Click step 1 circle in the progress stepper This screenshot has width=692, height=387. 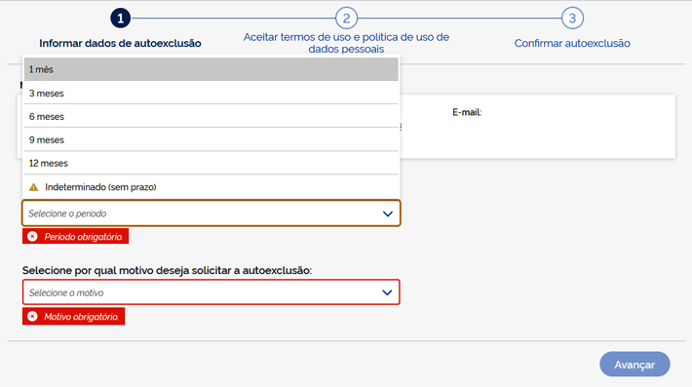pos(120,19)
